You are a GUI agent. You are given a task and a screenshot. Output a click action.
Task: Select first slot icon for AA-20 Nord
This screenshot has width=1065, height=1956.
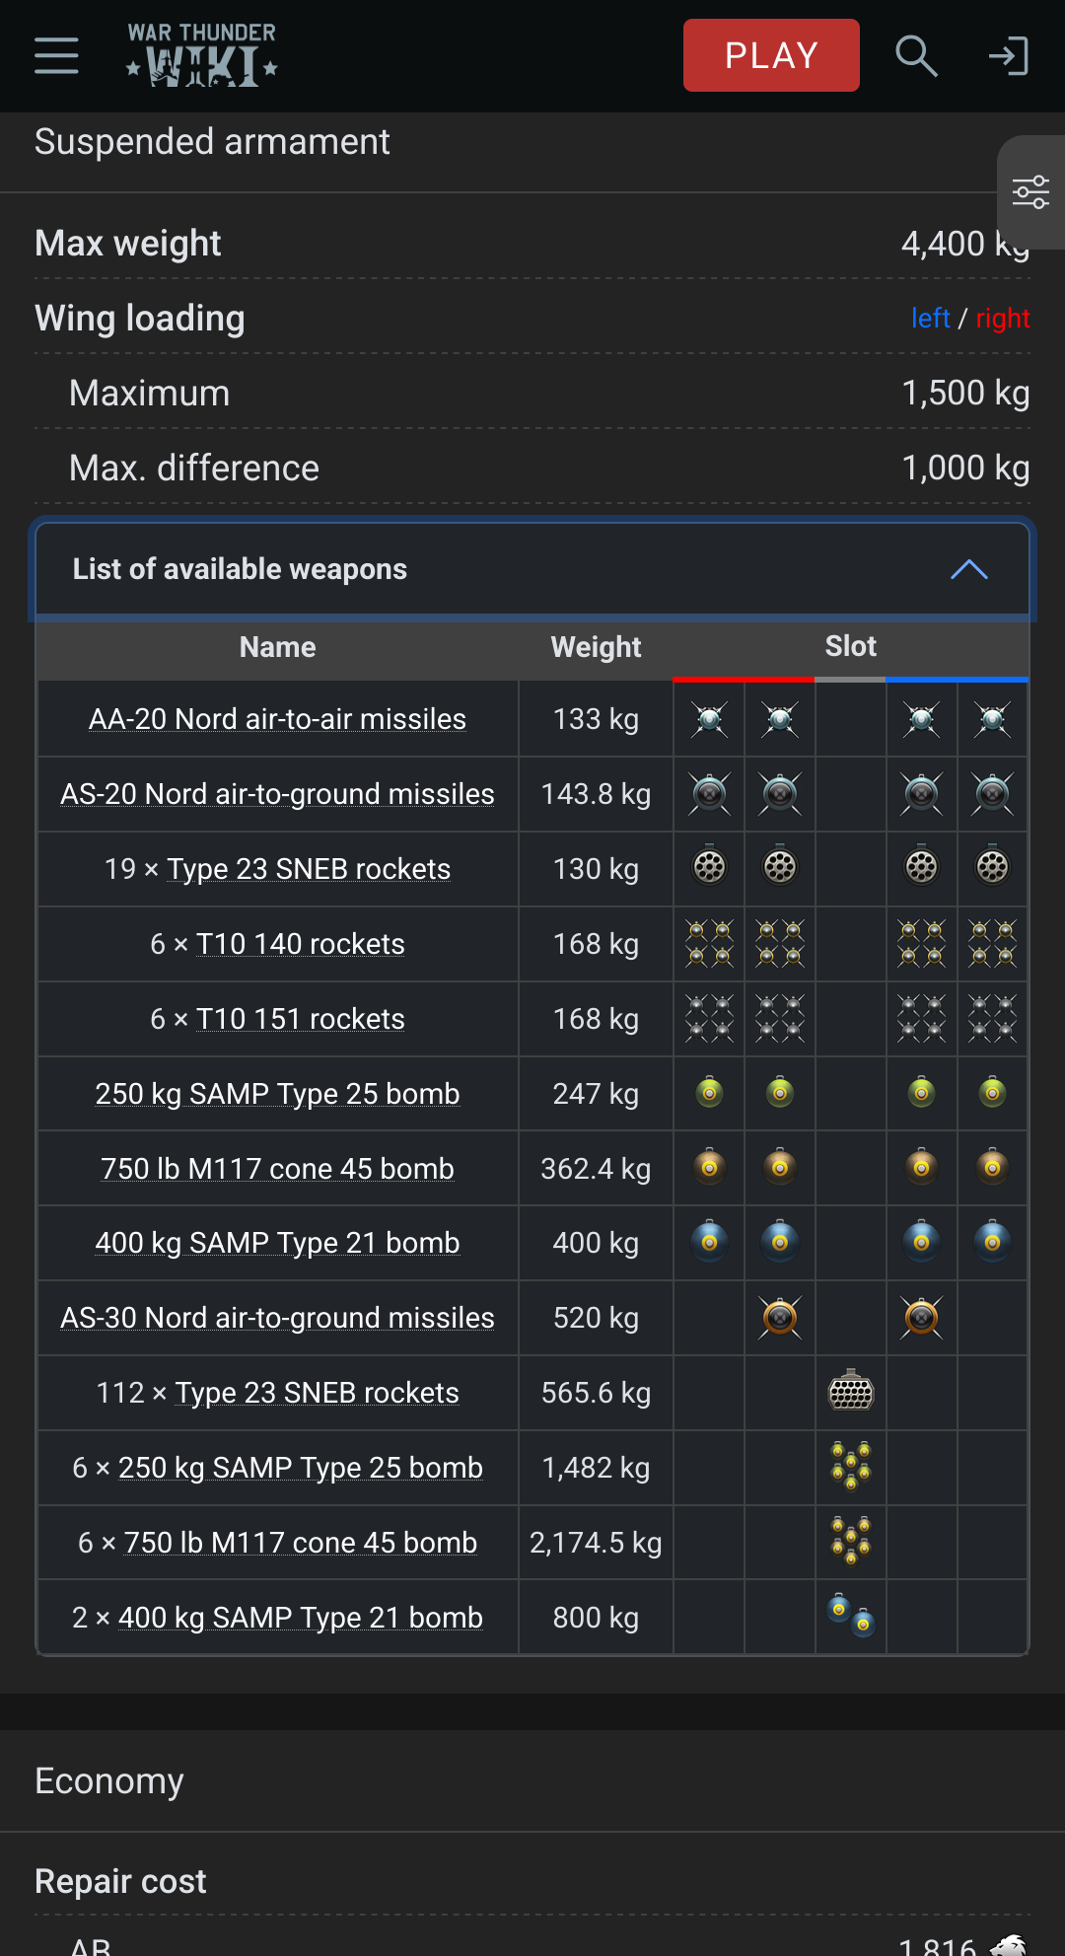[709, 719]
